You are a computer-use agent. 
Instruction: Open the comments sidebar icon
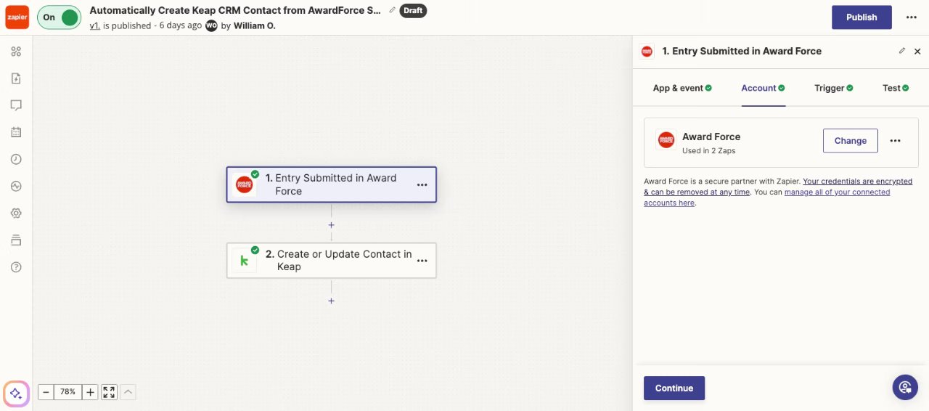point(16,105)
